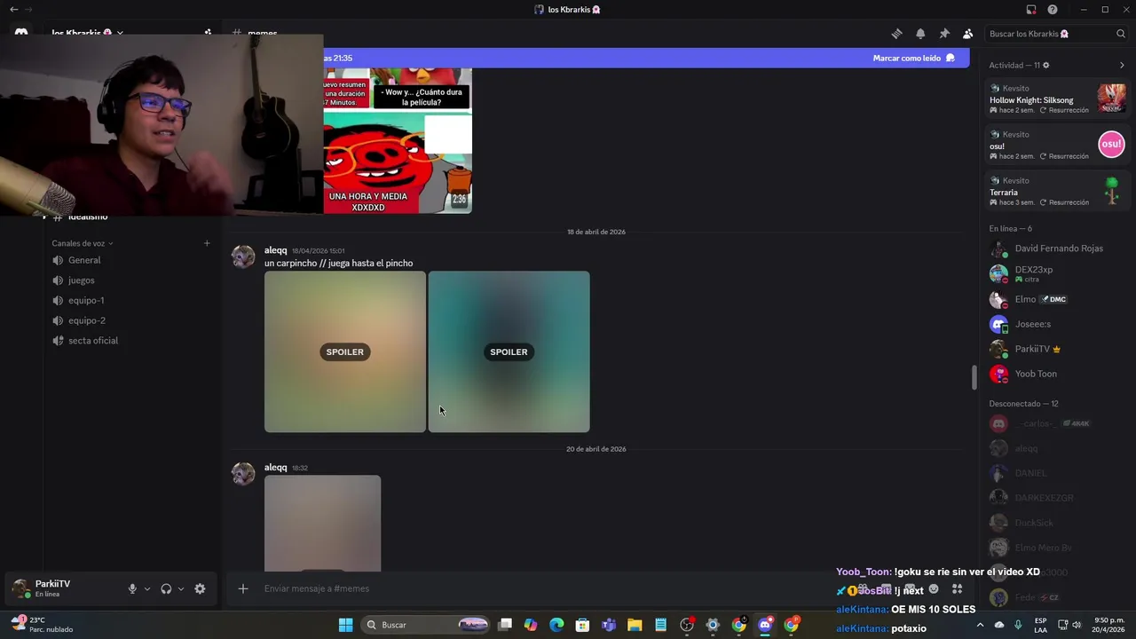Screen dimensions: 1136x639
Task: Open OBS Studio from the taskbar
Action: click(x=687, y=625)
